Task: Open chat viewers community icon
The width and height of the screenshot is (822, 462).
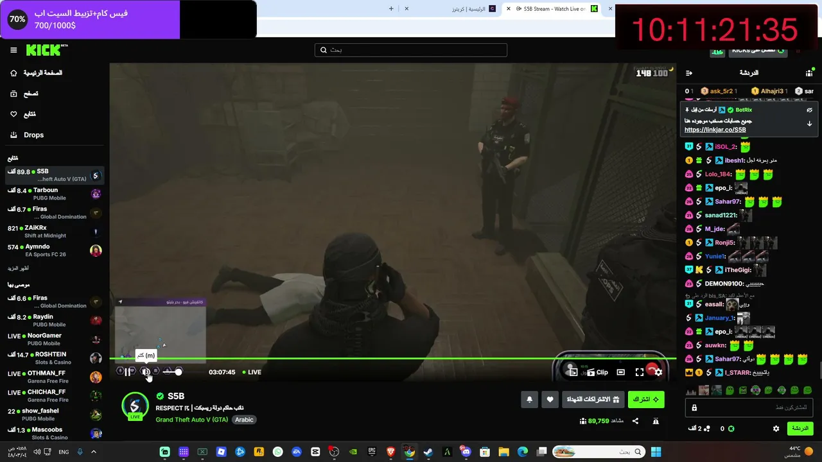Action: tap(809, 73)
